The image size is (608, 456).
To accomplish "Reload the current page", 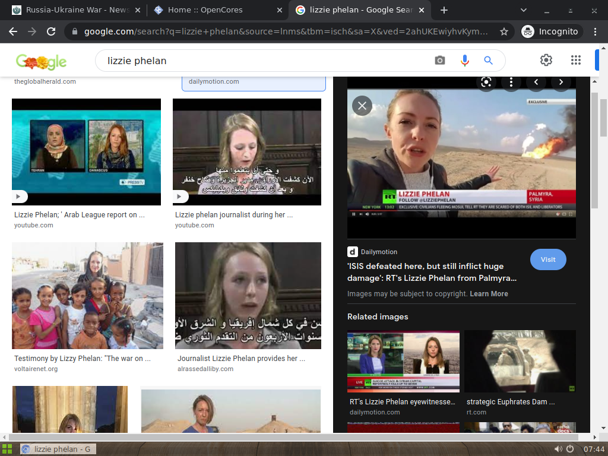I will [51, 31].
